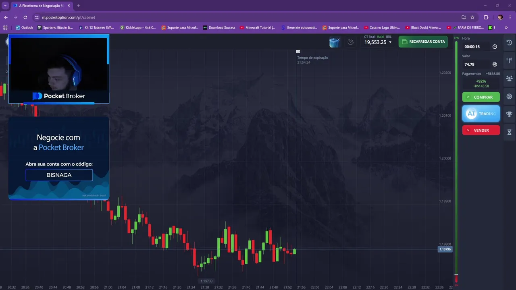
Task: Open the Kicklet.app bookmark
Action: [138, 28]
